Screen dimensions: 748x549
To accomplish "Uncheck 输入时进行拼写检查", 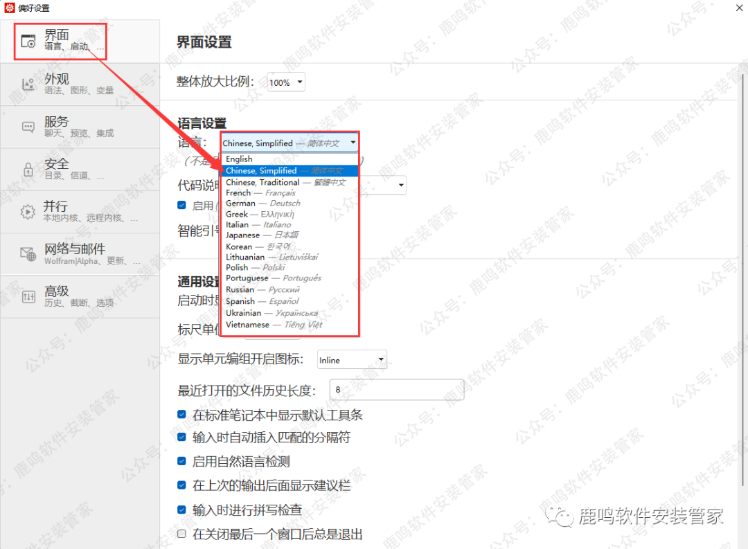I will [181, 510].
